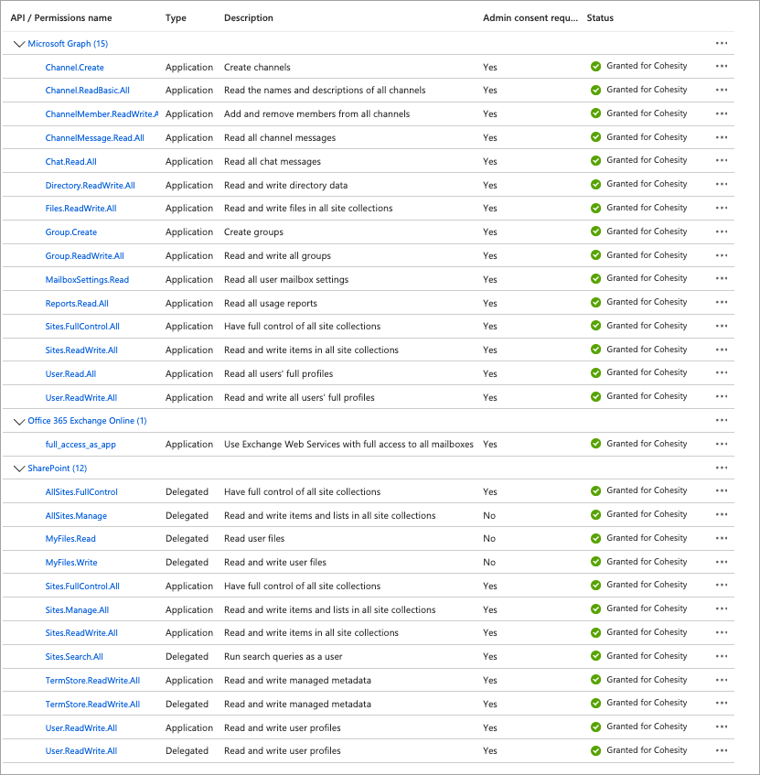The height and width of the screenshot is (775, 760).
Task: Show the ellipsis menu for the Application TermStore.ReadWrite.All row
Action: 722,680
